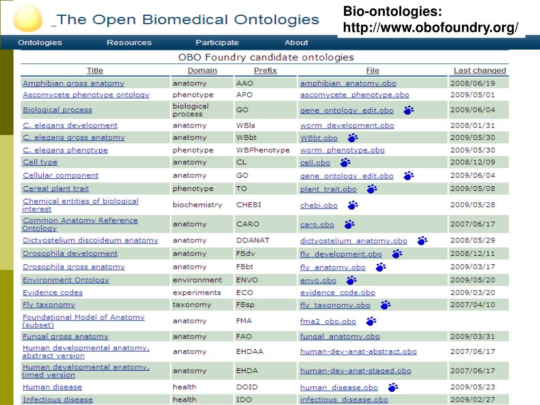
Task: Download infectious_disease.obo file
Action: [344, 400]
